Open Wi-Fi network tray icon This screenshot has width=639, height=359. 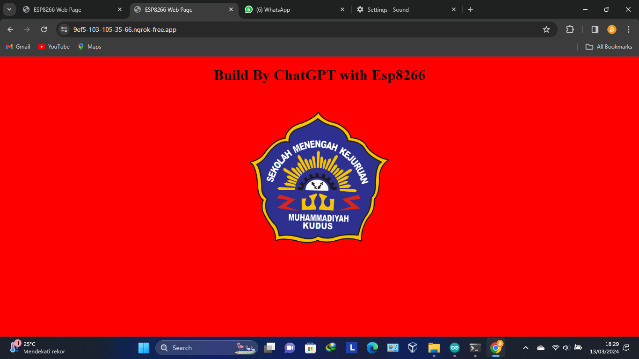point(556,348)
